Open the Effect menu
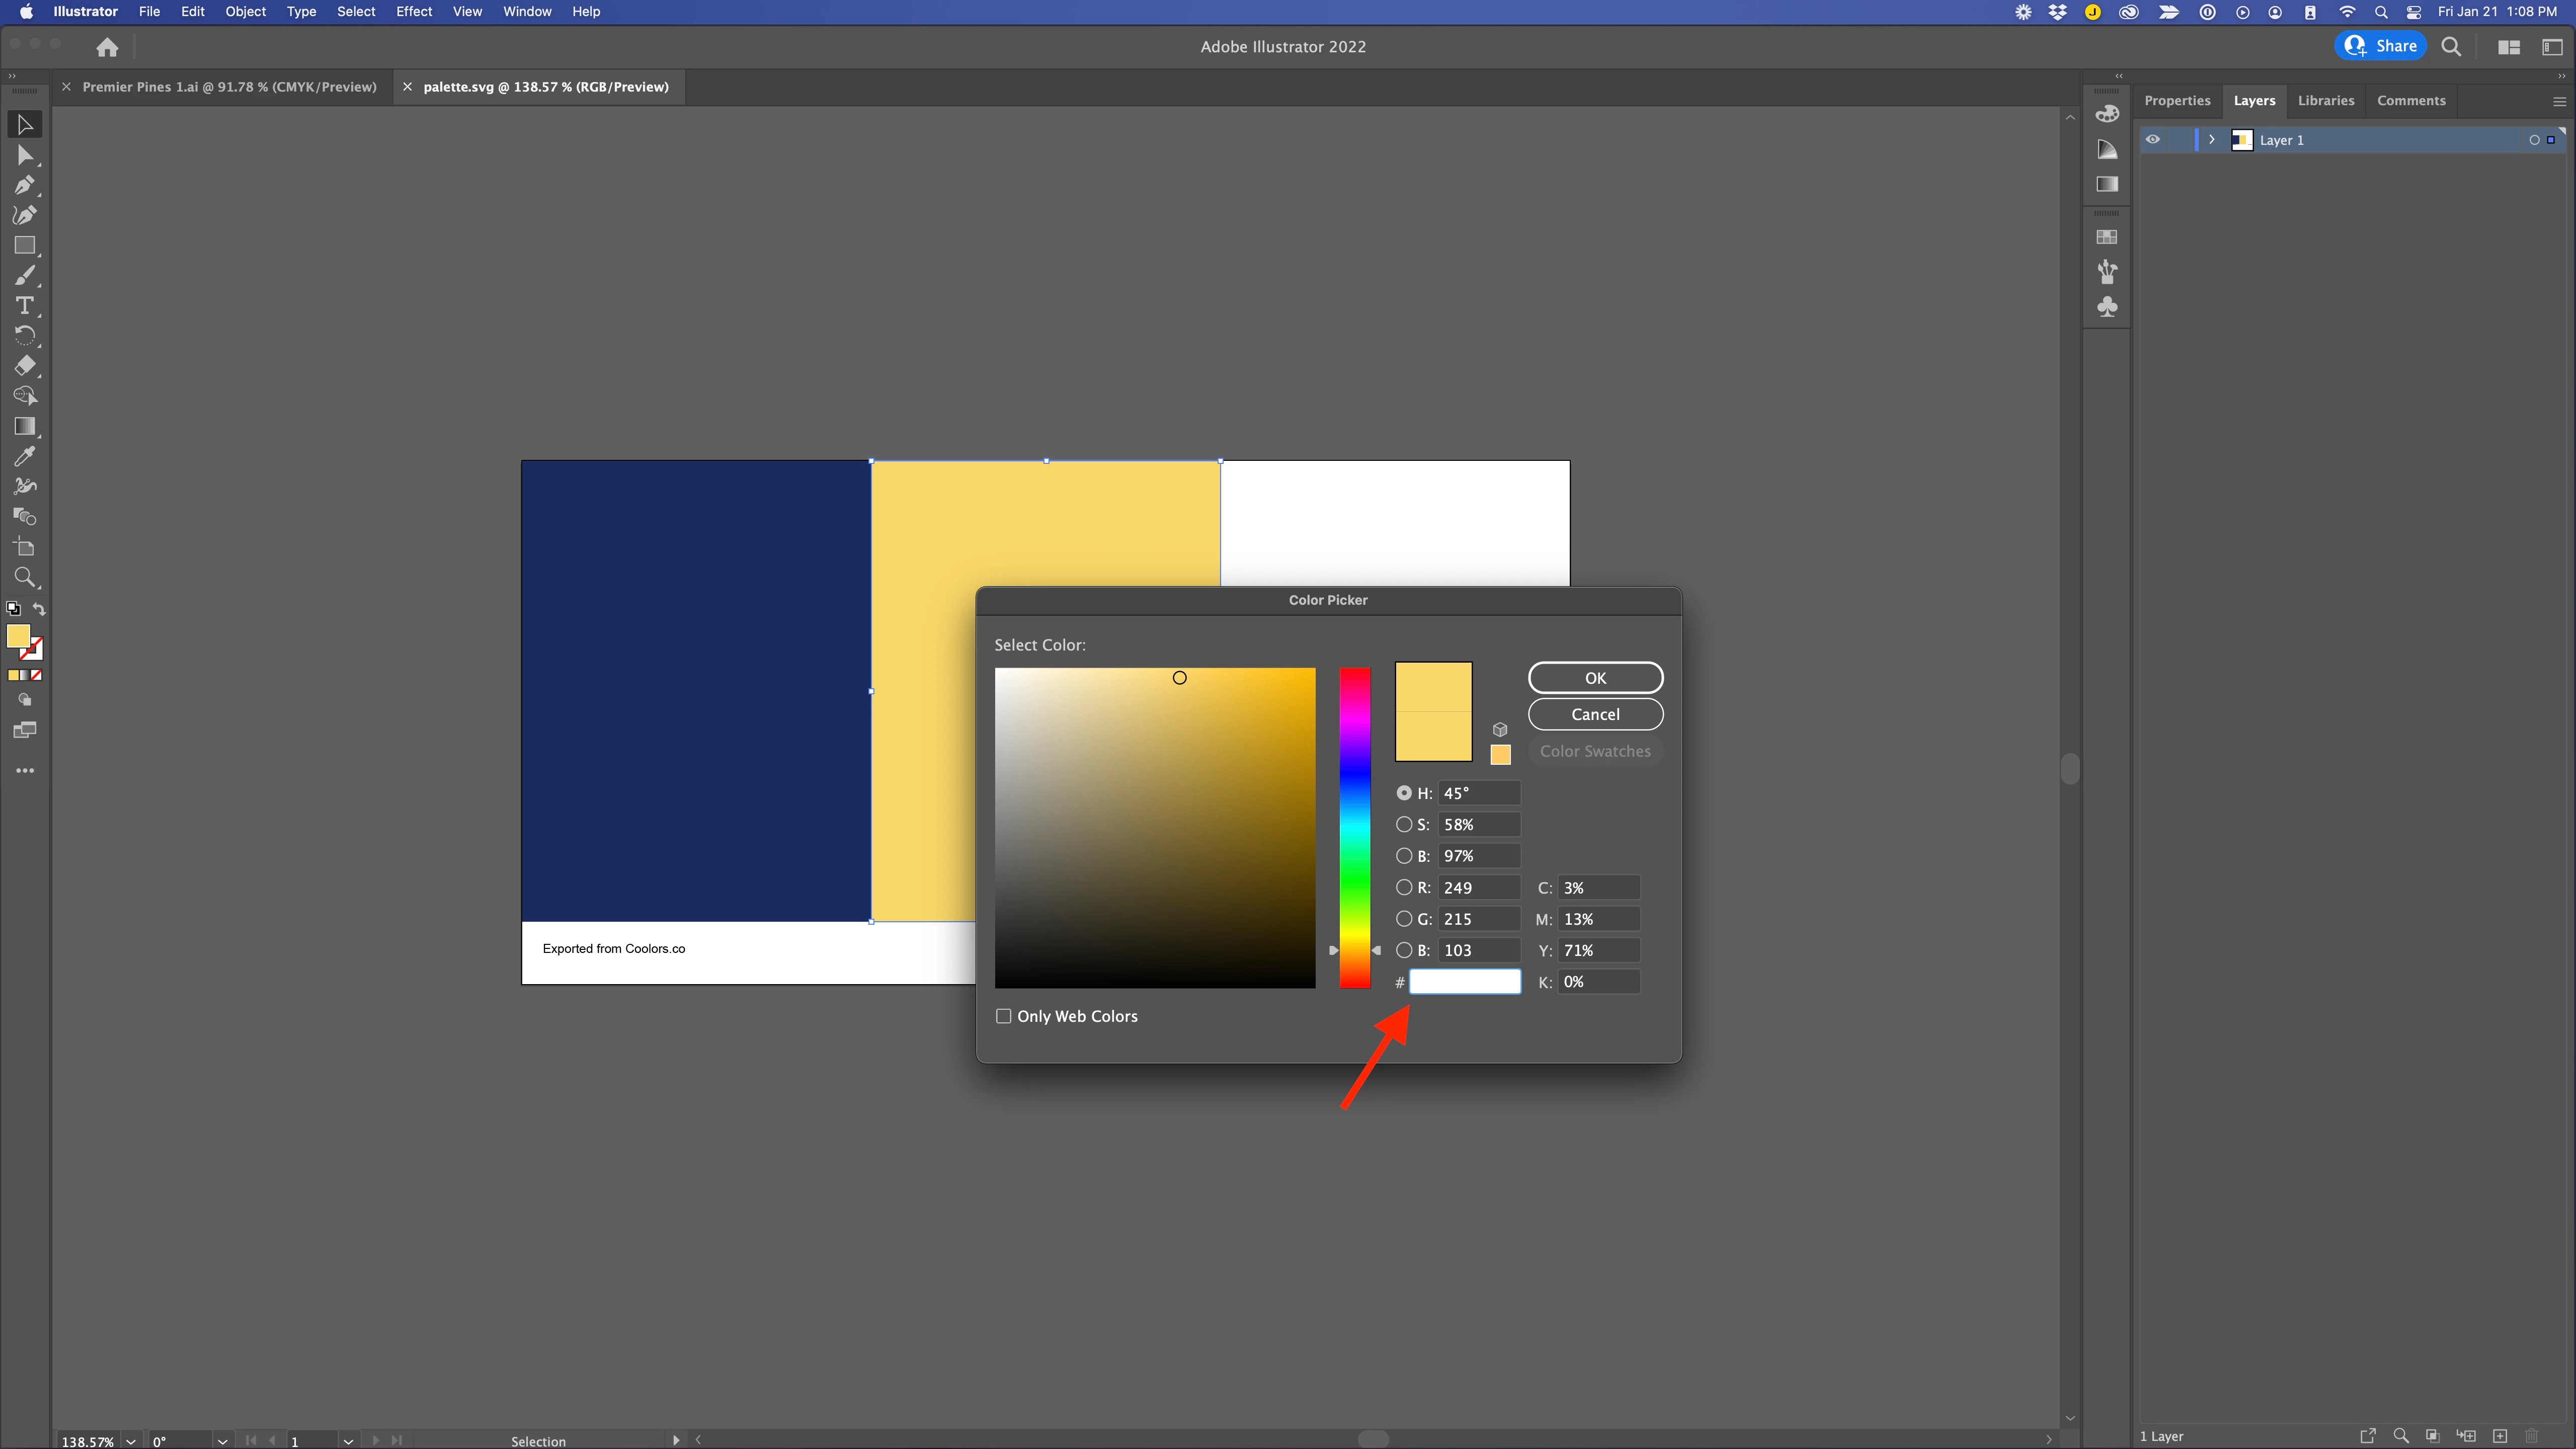 coord(413,12)
